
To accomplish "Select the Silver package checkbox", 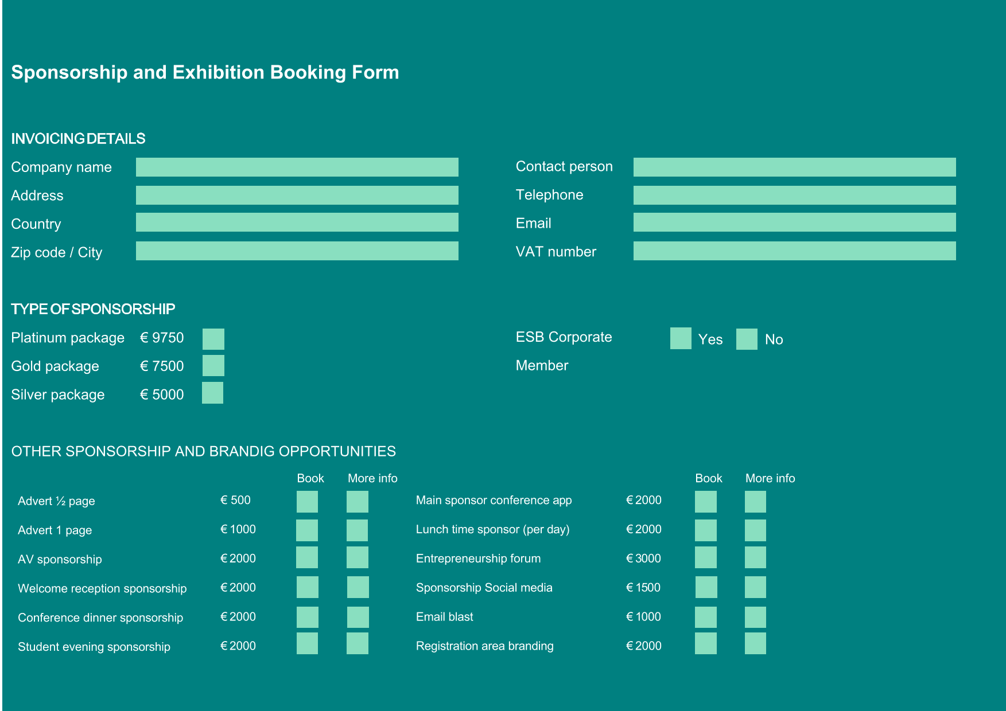I will tap(212, 393).
